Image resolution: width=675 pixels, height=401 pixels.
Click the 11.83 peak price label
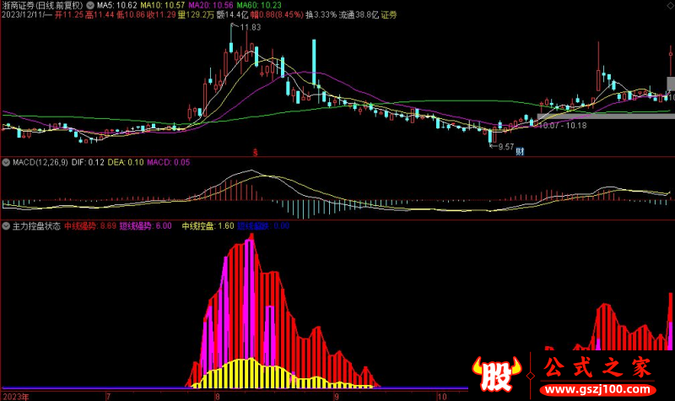tap(250, 28)
